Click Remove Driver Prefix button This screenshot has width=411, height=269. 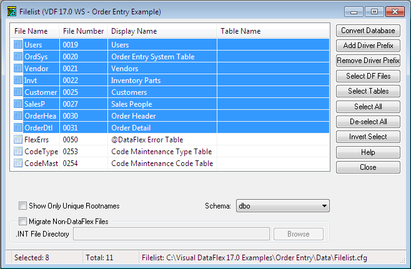[x=368, y=61]
